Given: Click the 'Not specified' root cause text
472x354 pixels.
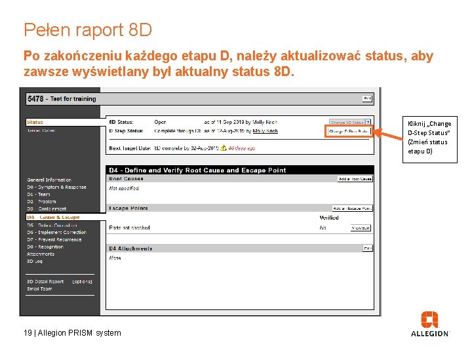Looking at the screenshot, I should pyautogui.click(x=124, y=188).
